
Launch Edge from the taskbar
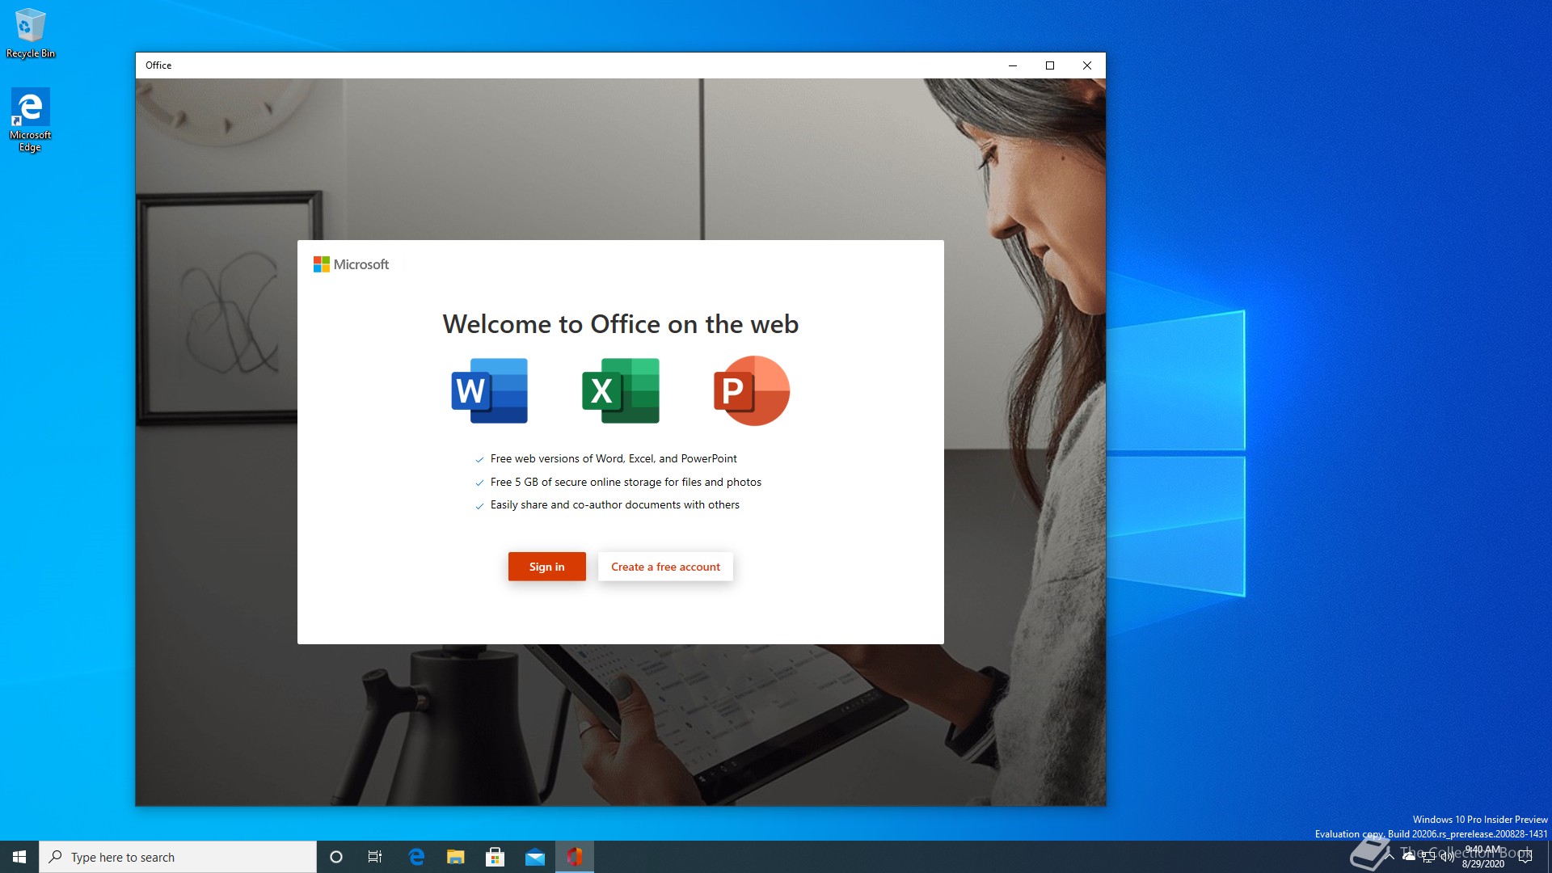click(x=416, y=857)
